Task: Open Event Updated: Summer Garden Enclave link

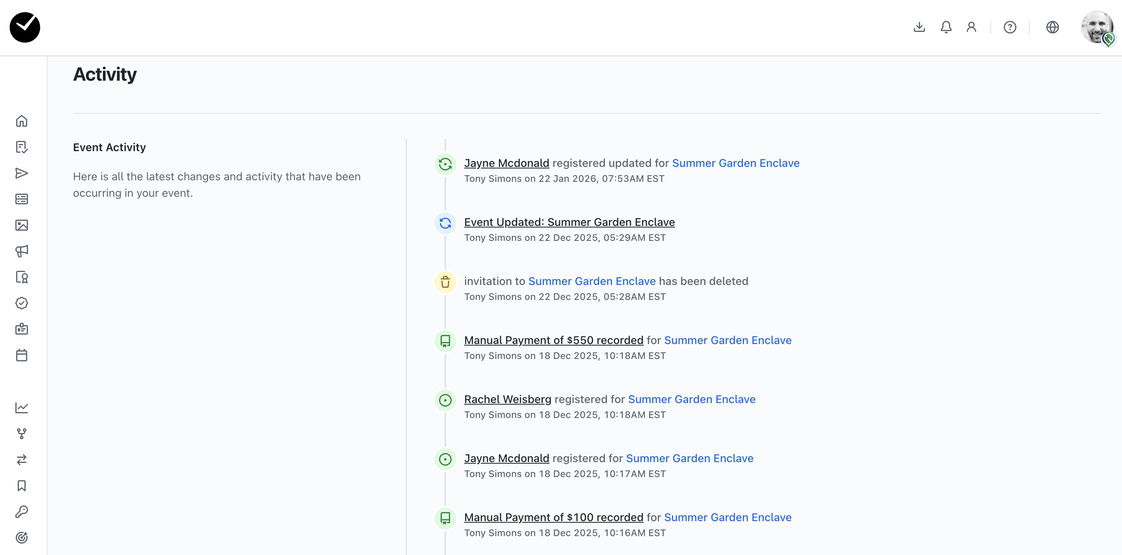Action: 569,222
